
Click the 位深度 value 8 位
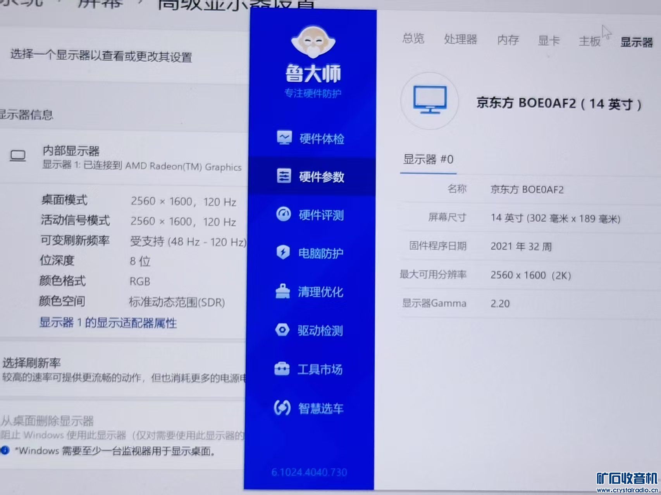(140, 261)
